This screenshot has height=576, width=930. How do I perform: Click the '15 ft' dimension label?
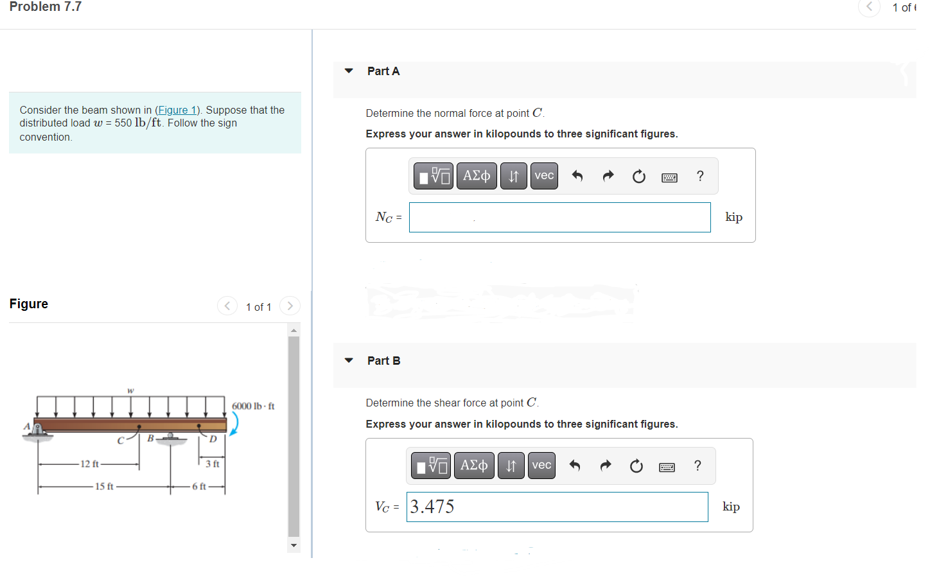point(104,486)
